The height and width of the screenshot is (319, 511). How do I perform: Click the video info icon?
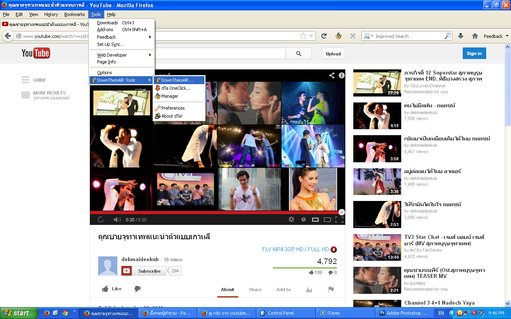(x=342, y=75)
